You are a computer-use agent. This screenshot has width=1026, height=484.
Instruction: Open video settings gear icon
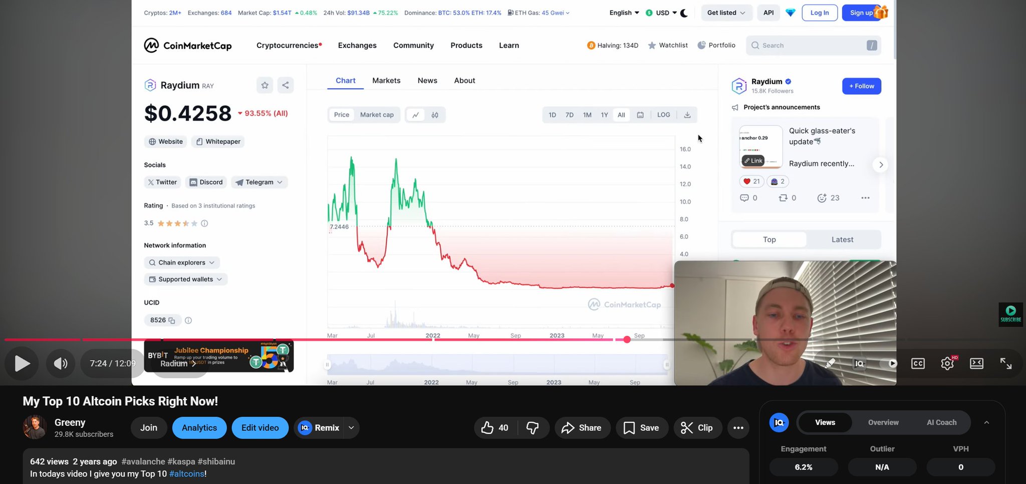947,363
